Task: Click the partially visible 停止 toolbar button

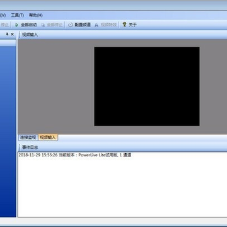Action: pyautogui.click(x=4, y=25)
